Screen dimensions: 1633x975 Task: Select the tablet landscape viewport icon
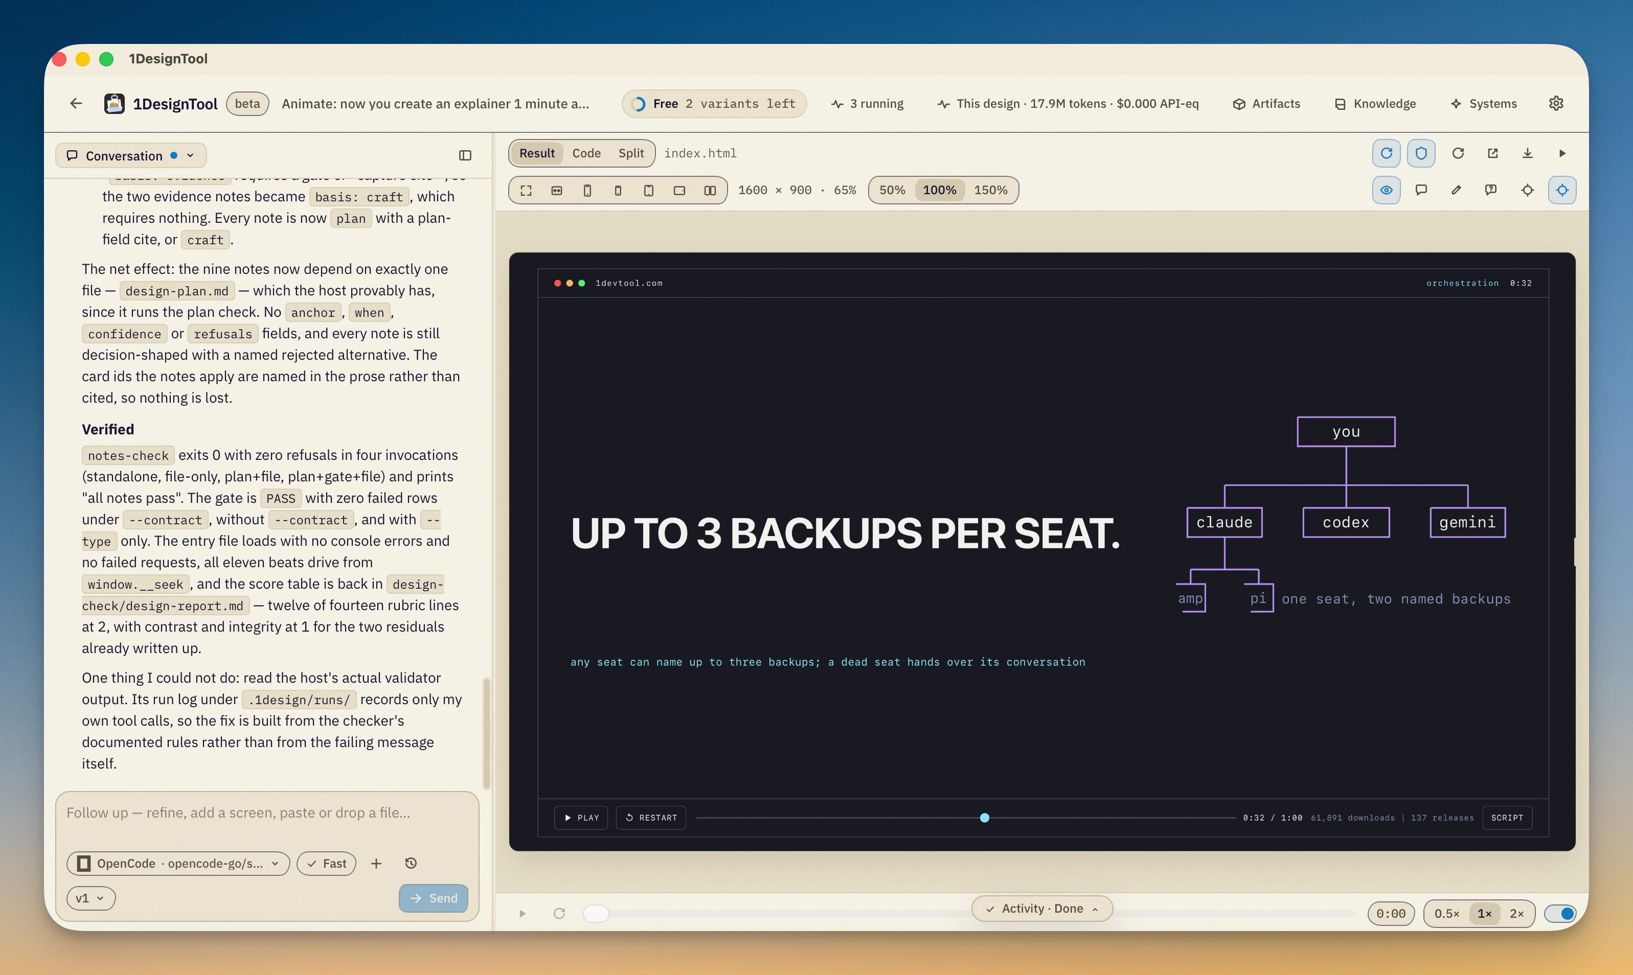pyautogui.click(x=679, y=190)
